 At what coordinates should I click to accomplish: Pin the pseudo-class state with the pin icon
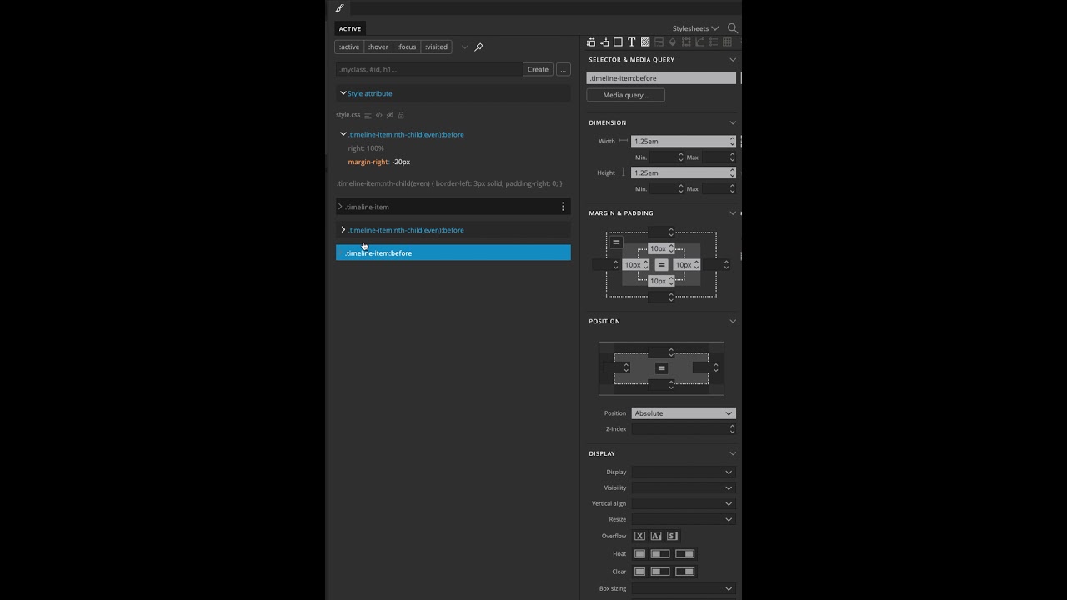point(478,47)
